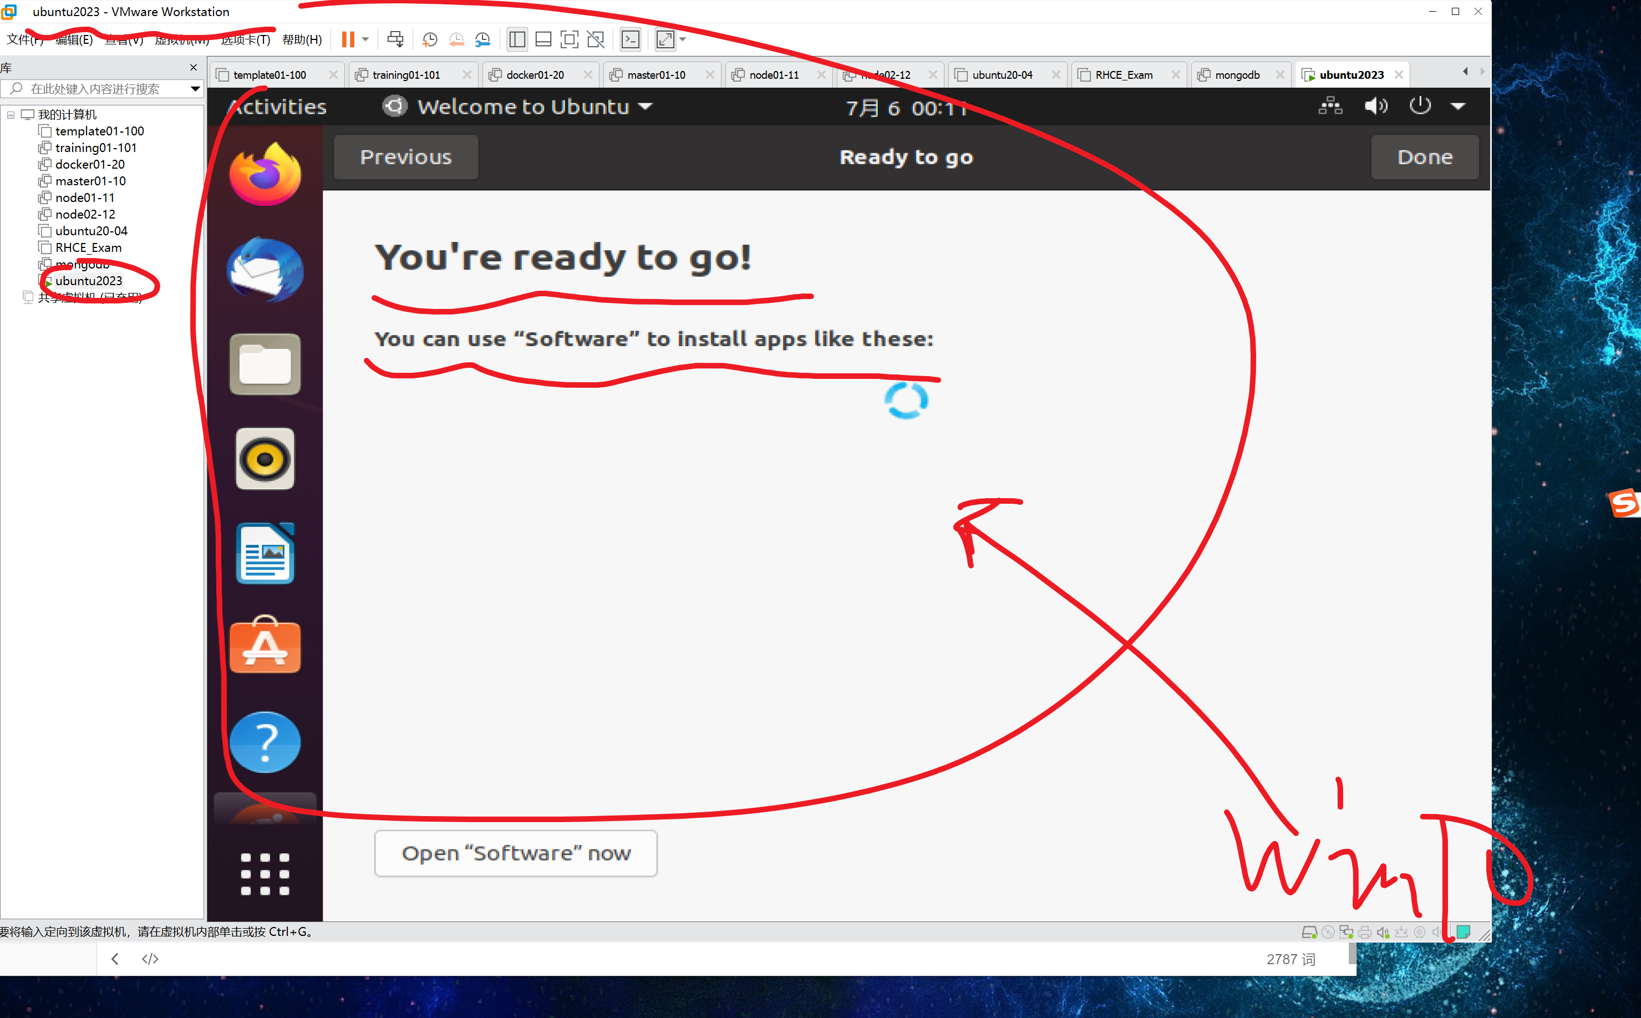Click Open “Software” now

(516, 853)
